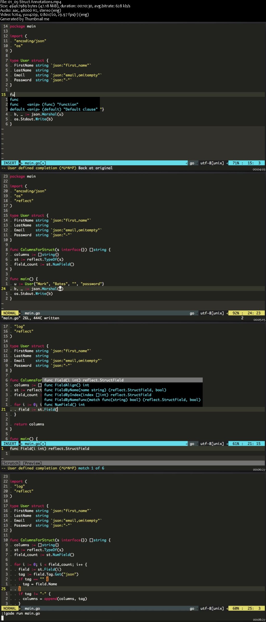
Task: Click the '24: 23' cursor position indicator
Action: point(254,313)
